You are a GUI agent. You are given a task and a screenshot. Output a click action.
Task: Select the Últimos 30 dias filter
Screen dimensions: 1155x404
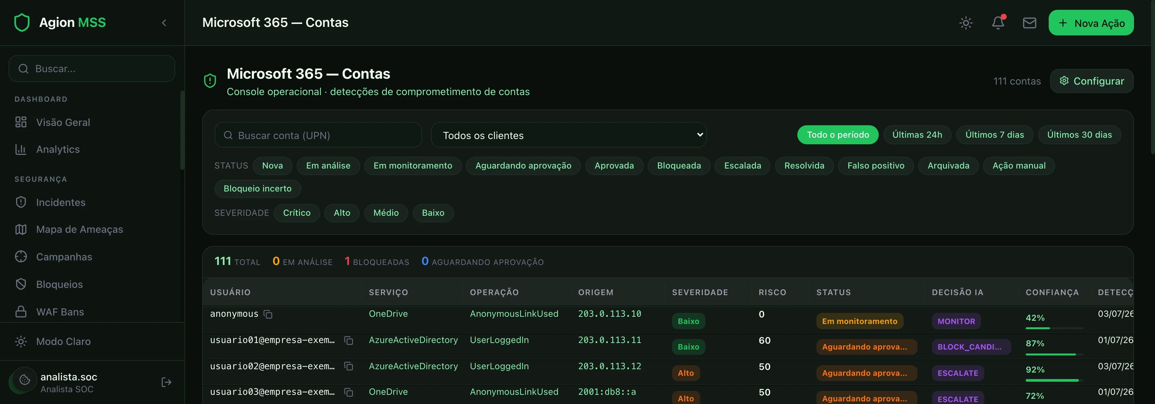coord(1079,135)
